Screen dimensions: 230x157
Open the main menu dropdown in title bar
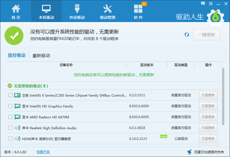pos(211,4)
